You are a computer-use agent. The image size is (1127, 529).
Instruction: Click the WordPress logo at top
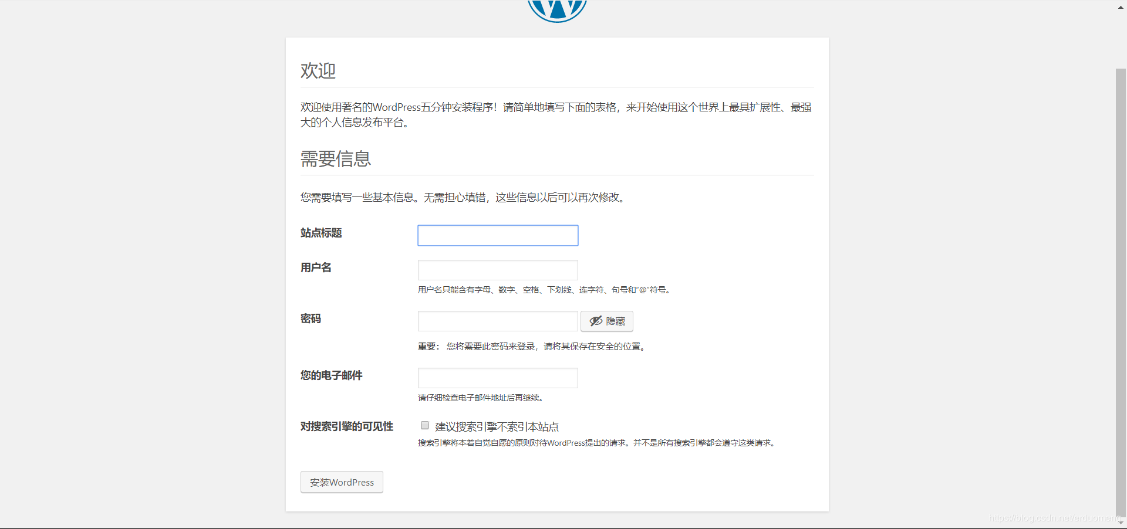(x=557, y=11)
